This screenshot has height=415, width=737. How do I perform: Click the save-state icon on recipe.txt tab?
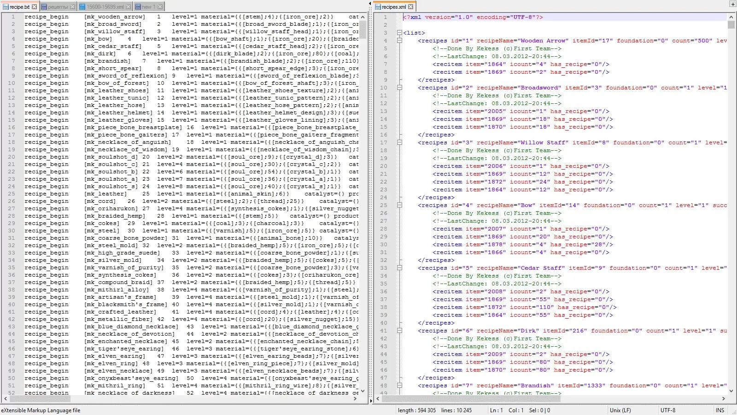(6, 7)
